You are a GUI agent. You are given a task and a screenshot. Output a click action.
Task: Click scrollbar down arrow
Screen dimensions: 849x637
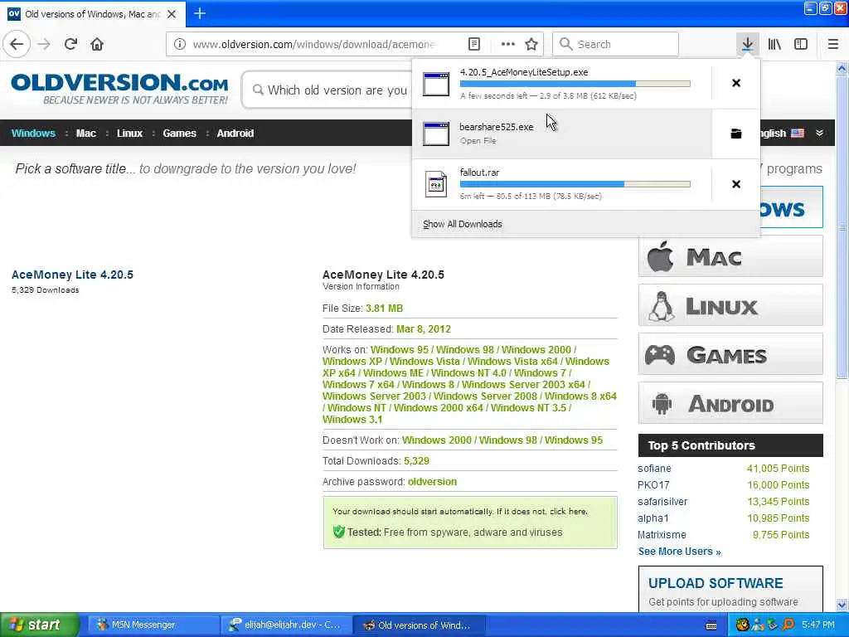click(x=842, y=605)
